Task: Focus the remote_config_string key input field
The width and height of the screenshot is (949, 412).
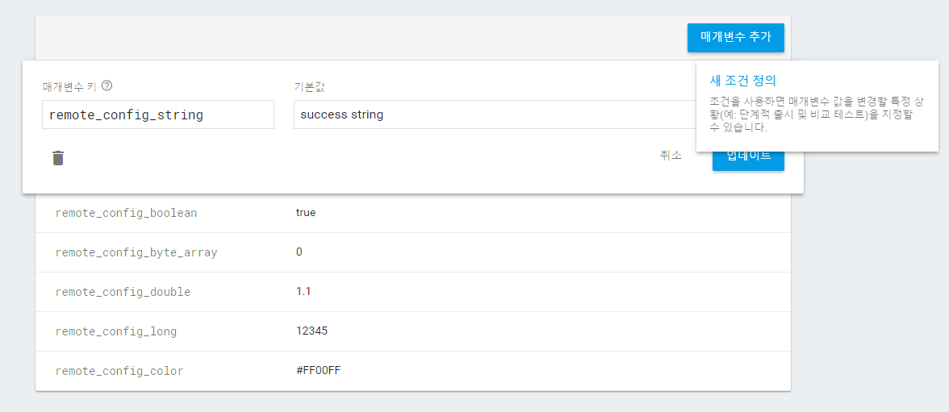Action: (x=158, y=114)
